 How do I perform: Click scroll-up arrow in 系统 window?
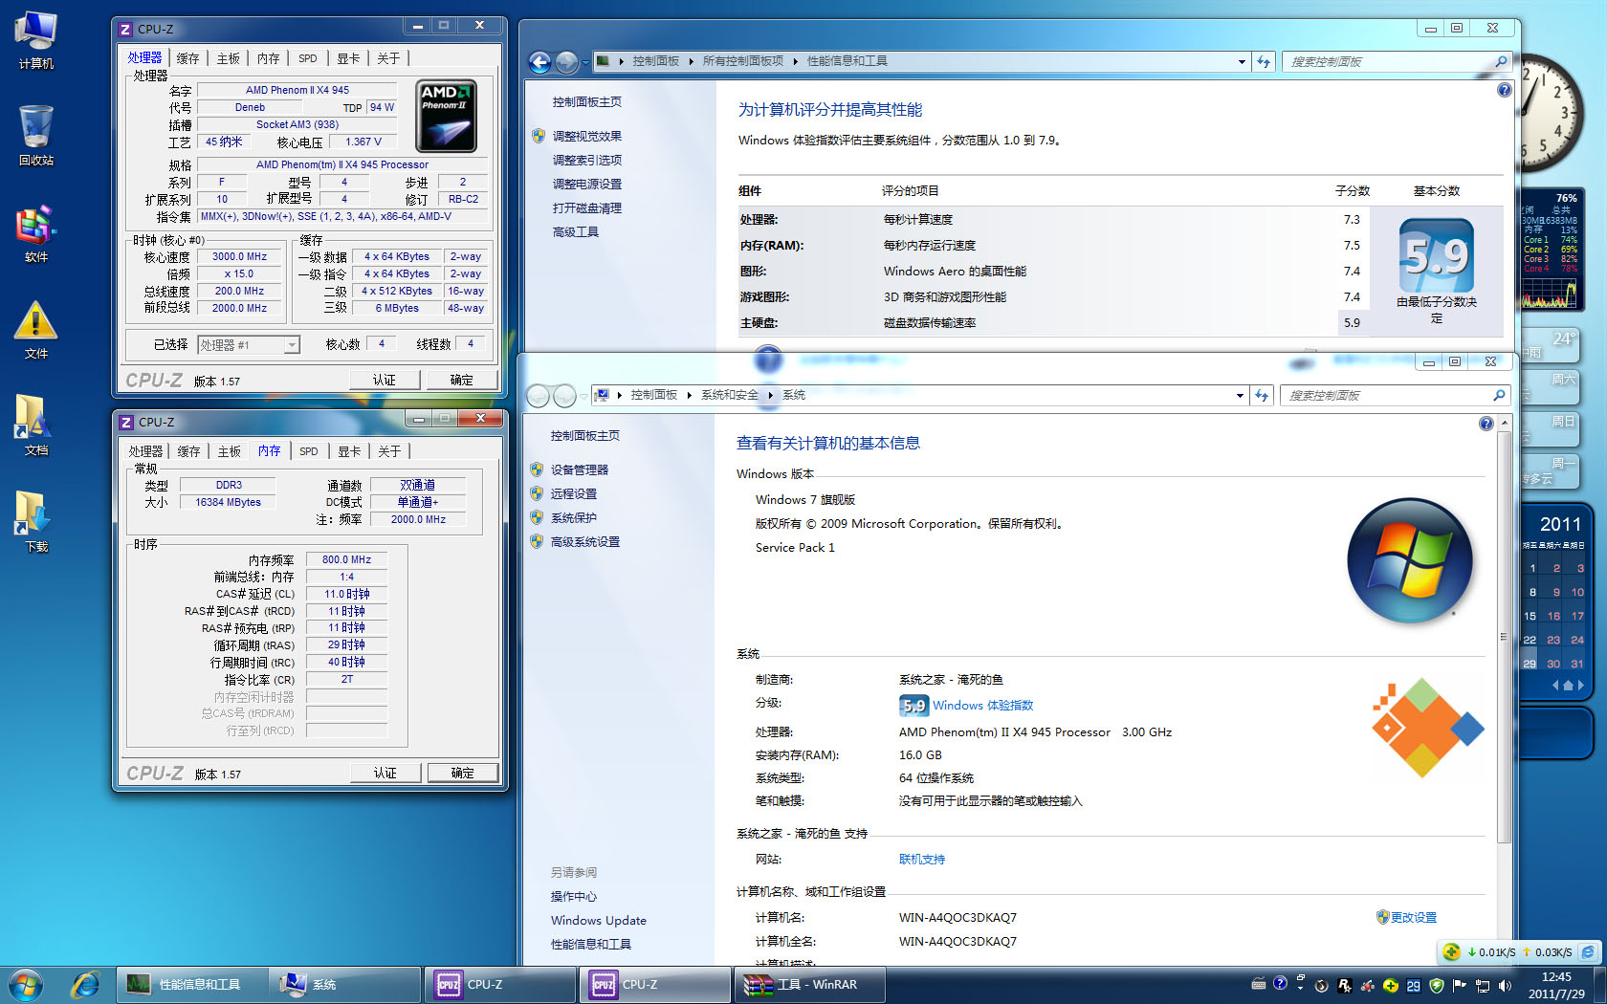(x=1504, y=422)
